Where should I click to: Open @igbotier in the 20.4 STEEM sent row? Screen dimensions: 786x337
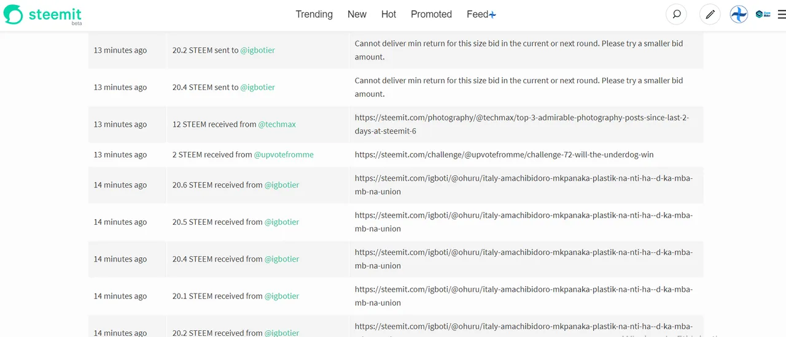point(258,87)
